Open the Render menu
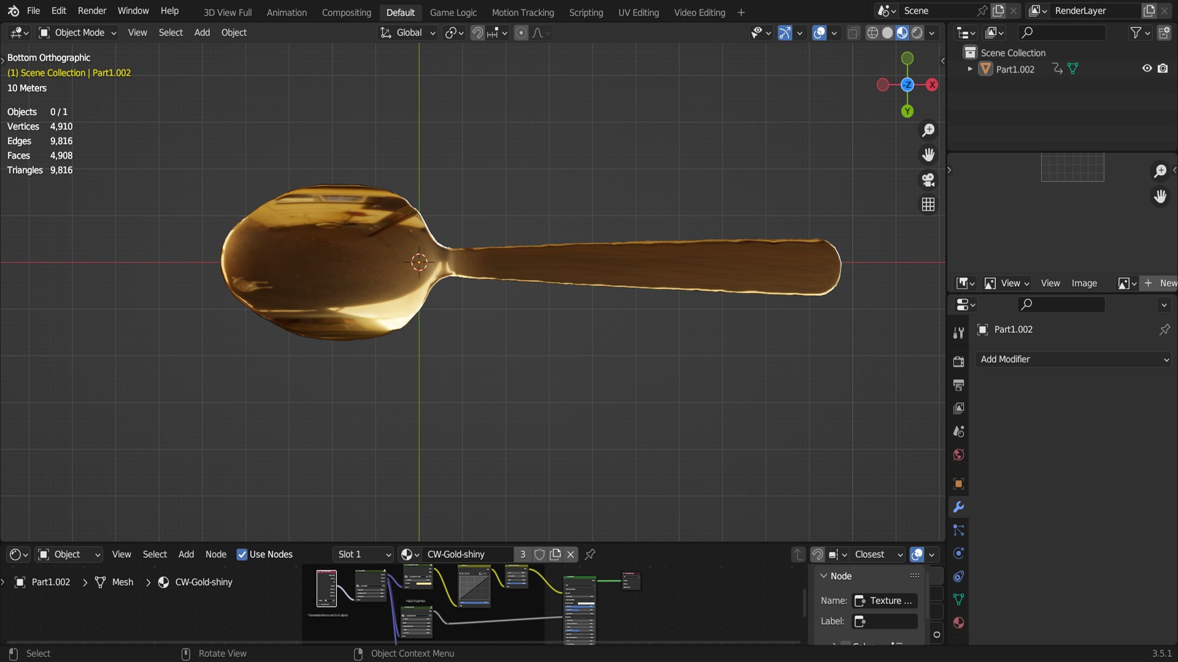 (92, 11)
